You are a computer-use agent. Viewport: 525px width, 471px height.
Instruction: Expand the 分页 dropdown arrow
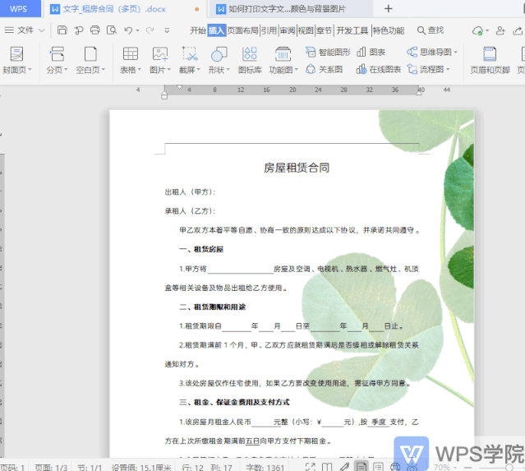[x=66, y=70]
